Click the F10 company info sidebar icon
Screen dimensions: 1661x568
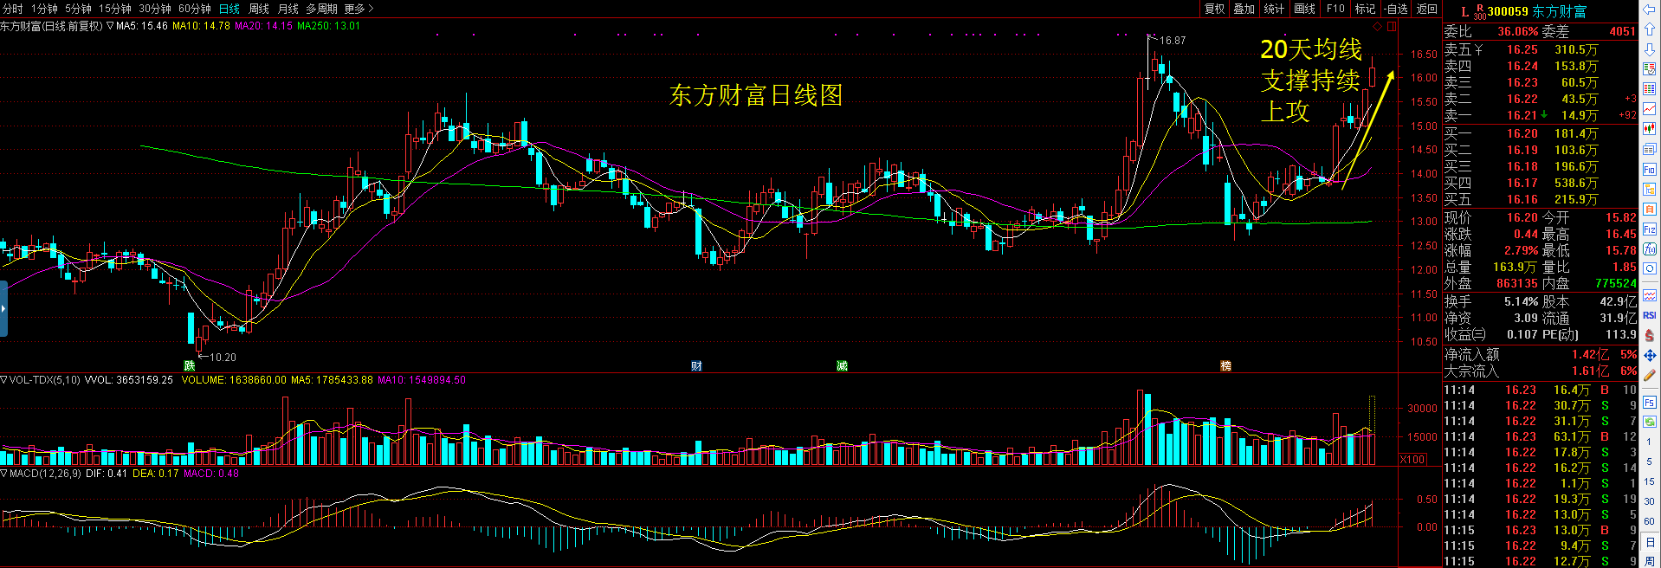point(1650,170)
